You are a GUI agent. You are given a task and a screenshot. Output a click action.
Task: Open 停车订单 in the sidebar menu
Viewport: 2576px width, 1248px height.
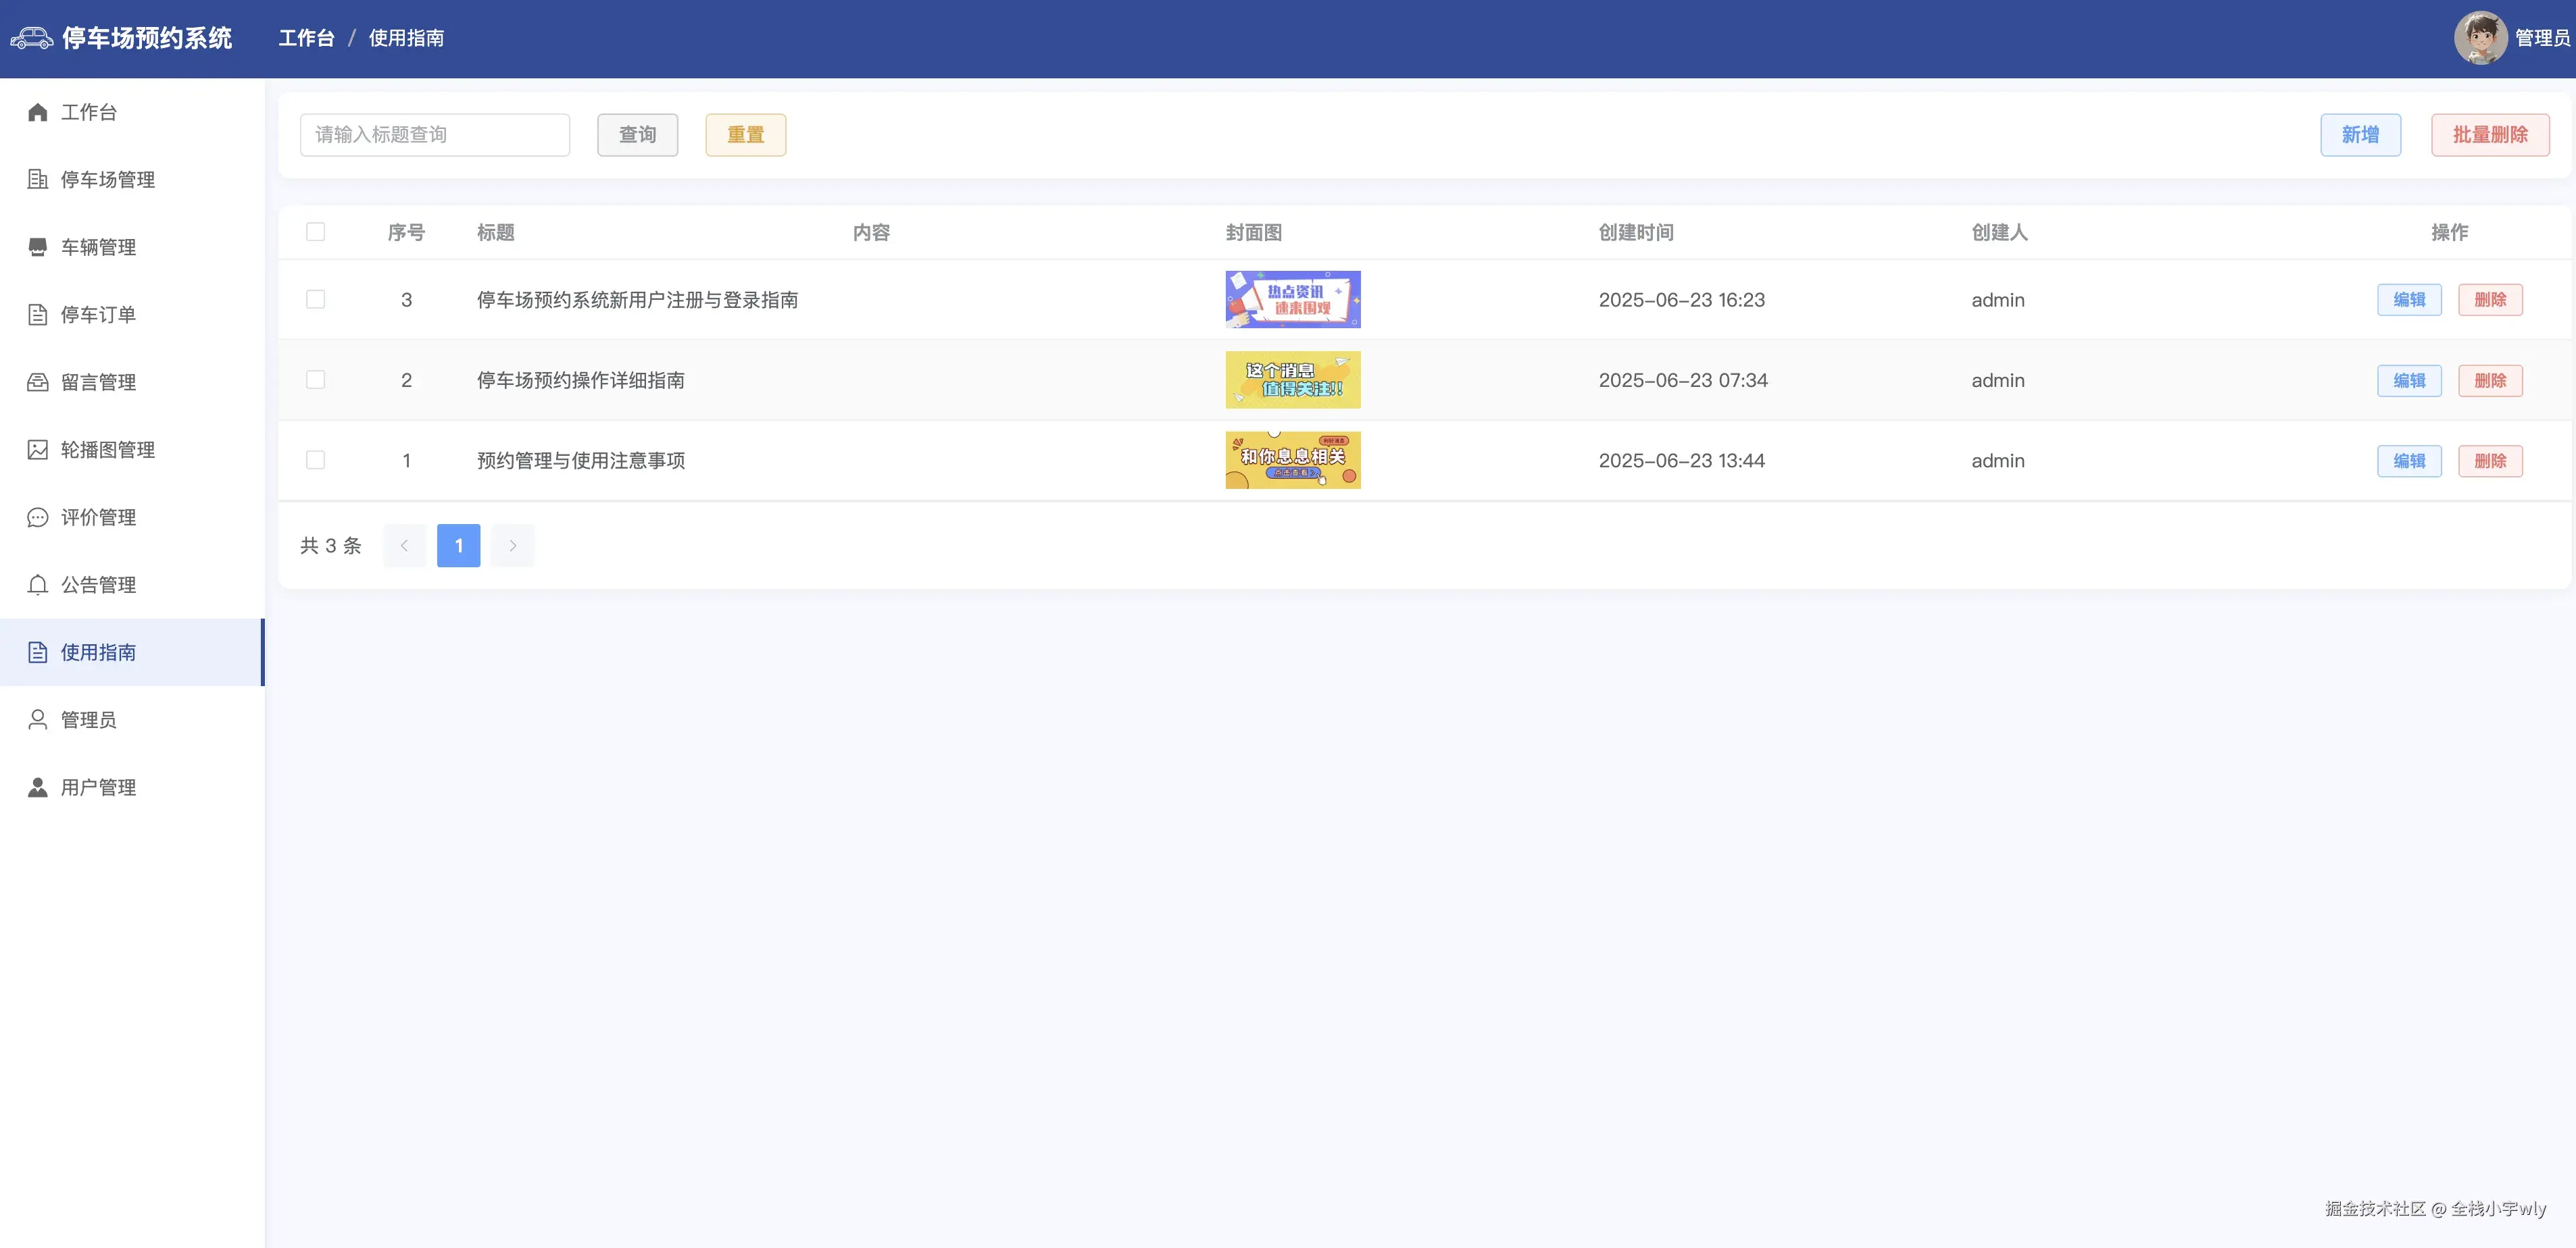pyautogui.click(x=98, y=315)
